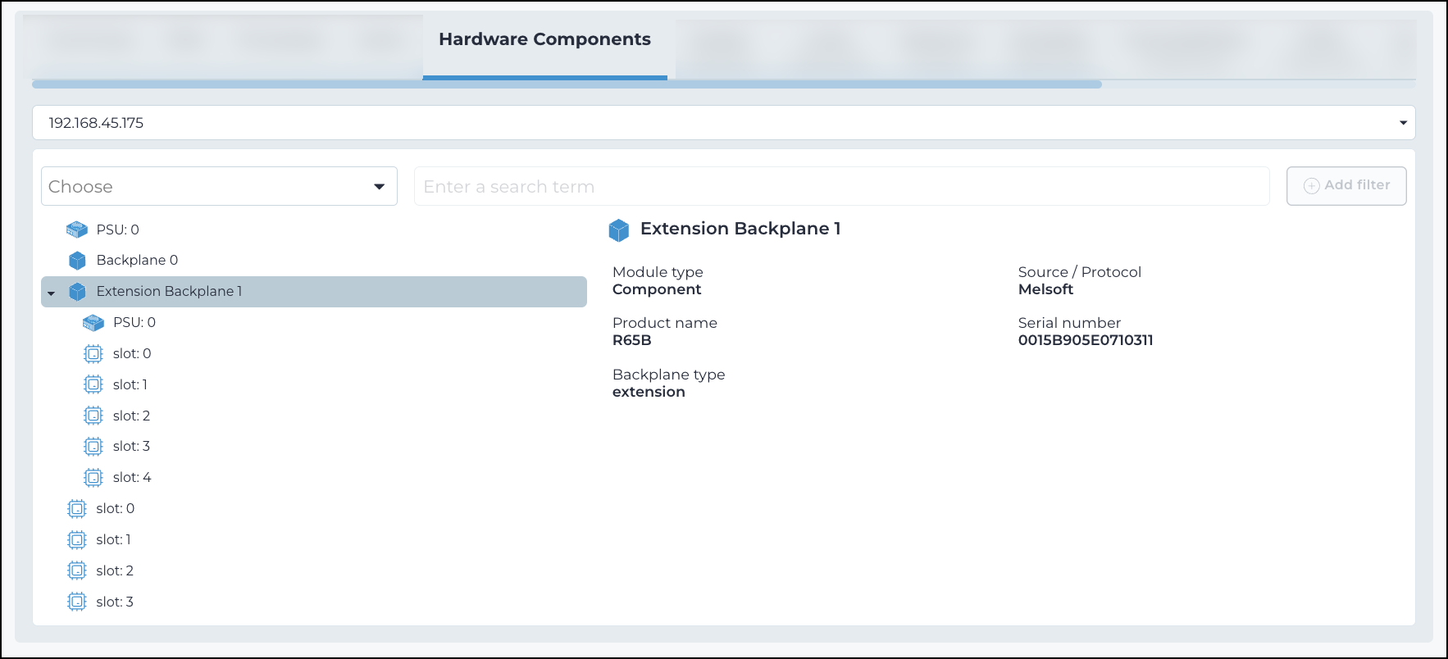Click the top-level slot: 3 chip icon
Image resolution: width=1448 pixels, height=659 pixels.
(77, 602)
